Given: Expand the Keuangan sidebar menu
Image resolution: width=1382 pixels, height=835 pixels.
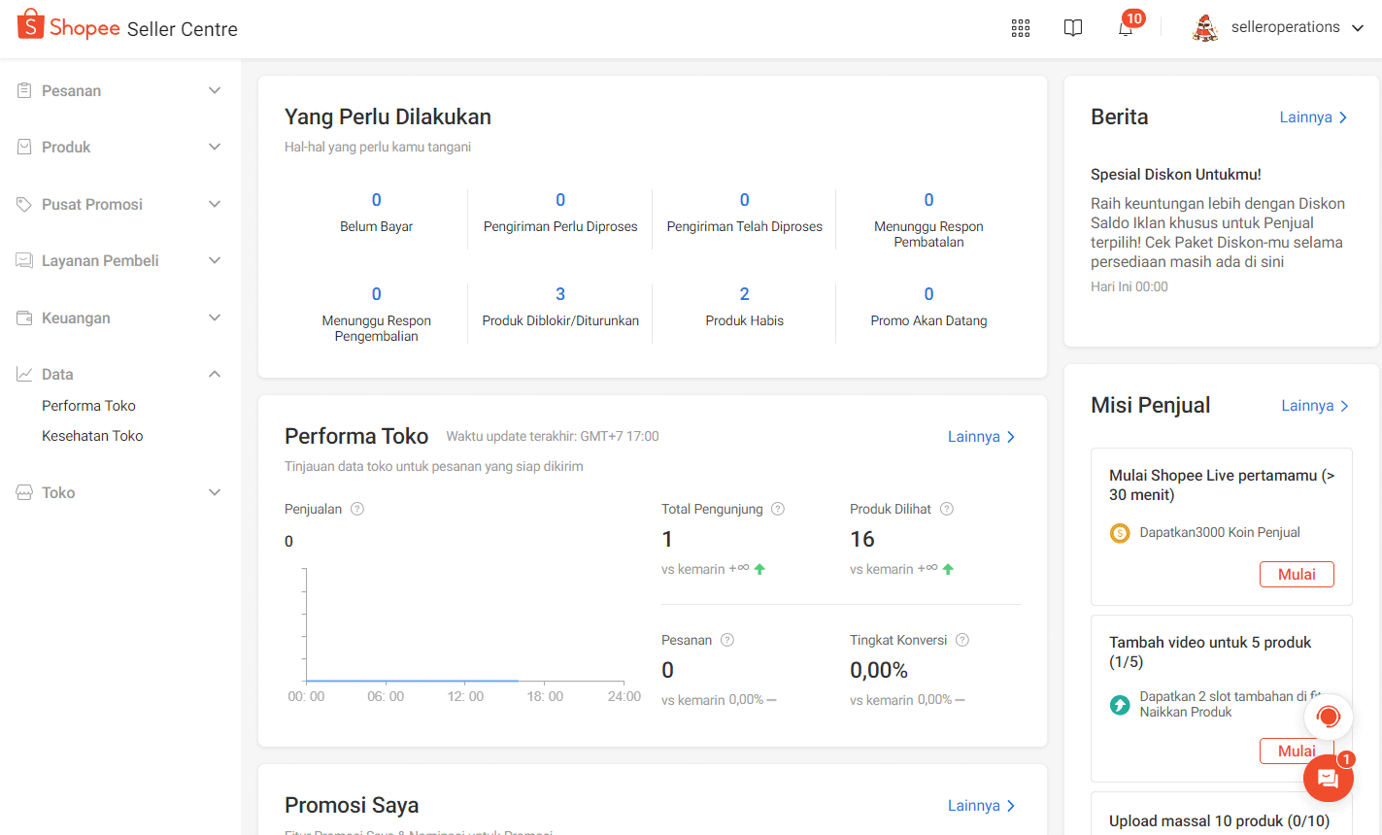Looking at the screenshot, I should [x=215, y=317].
